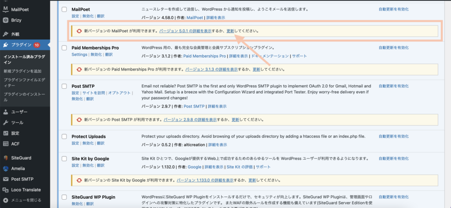The height and width of the screenshot is (208, 451).
Task: Click update icon in Post SMTP notice
Action: click(79, 119)
